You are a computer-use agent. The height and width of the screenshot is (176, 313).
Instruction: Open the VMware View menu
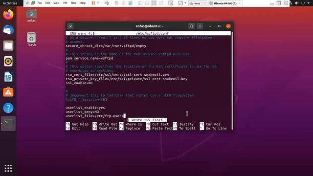(56, 3)
